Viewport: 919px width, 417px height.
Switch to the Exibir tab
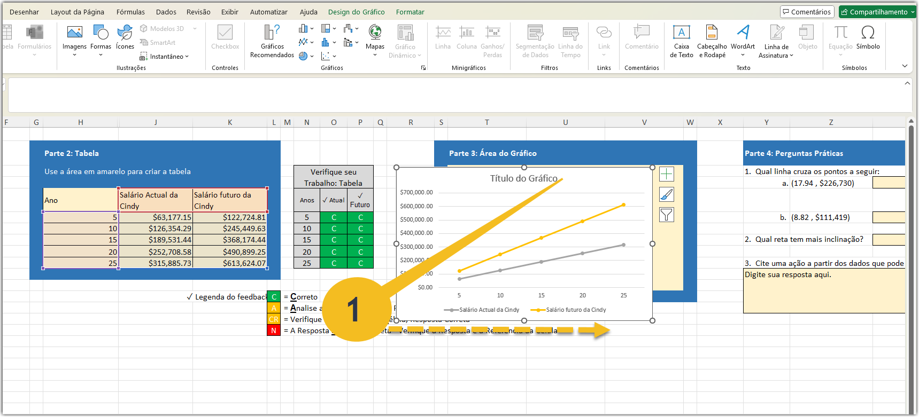click(230, 12)
